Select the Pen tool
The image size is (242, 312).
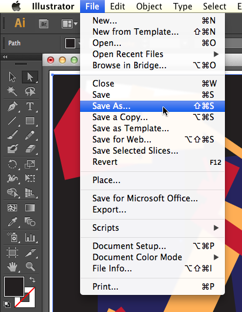[x=13, y=107]
